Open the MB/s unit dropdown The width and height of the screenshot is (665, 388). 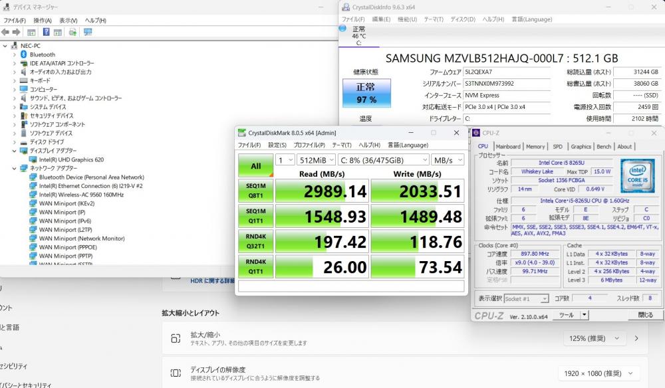pyautogui.click(x=448, y=160)
